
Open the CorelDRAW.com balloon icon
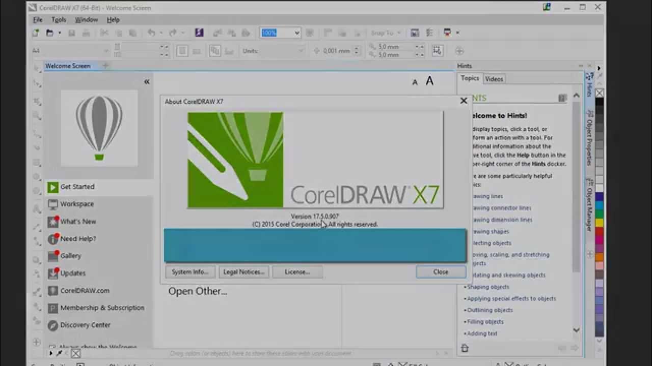(x=53, y=291)
